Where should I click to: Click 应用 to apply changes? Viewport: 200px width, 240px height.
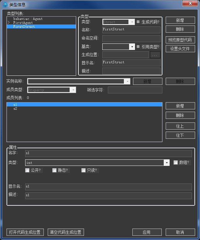point(147,232)
